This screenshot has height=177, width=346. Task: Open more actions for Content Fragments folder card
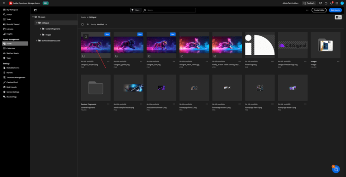click(x=108, y=104)
